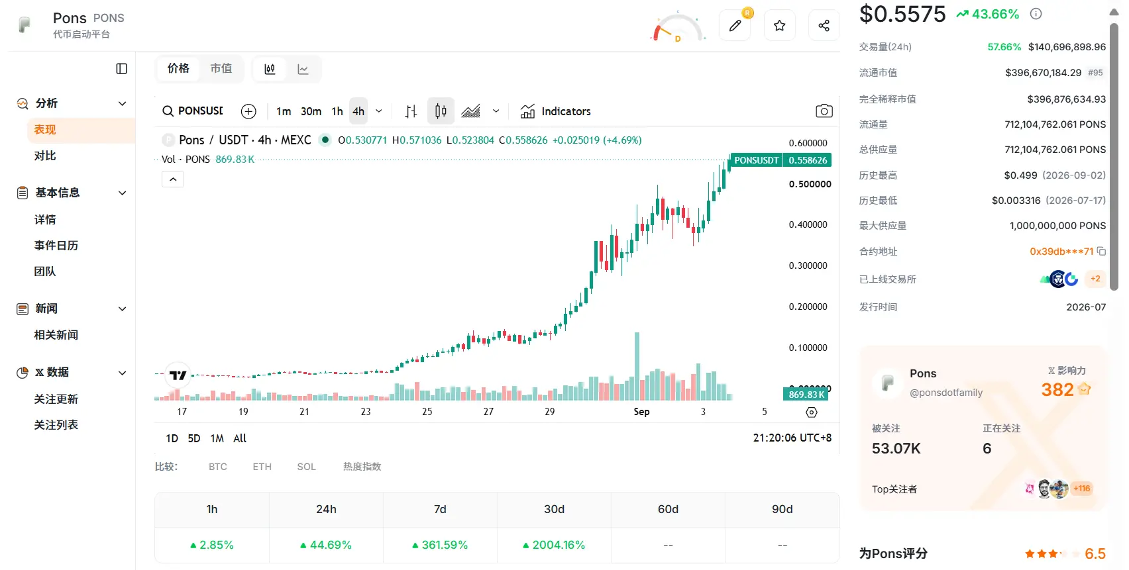Image resolution: width=1129 pixels, height=570 pixels.
Task: Set chart range to 1D
Action: point(172,438)
